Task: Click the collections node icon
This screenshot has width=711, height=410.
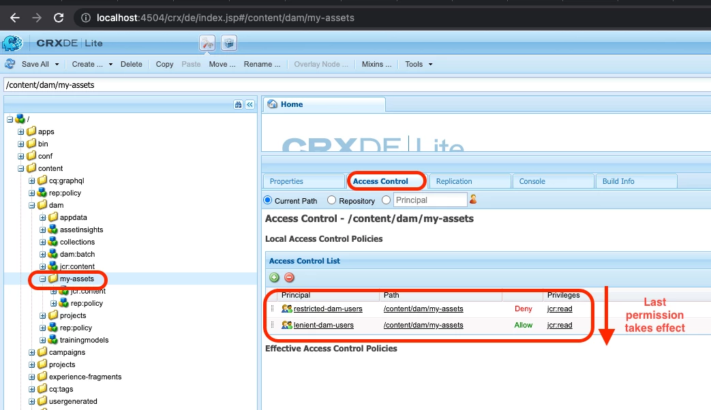Action: (x=53, y=242)
